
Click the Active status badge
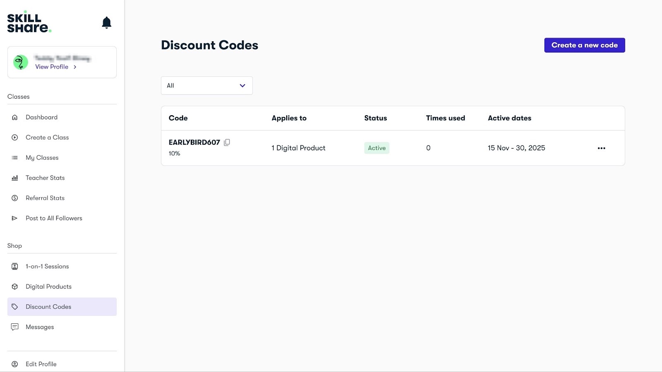(377, 148)
